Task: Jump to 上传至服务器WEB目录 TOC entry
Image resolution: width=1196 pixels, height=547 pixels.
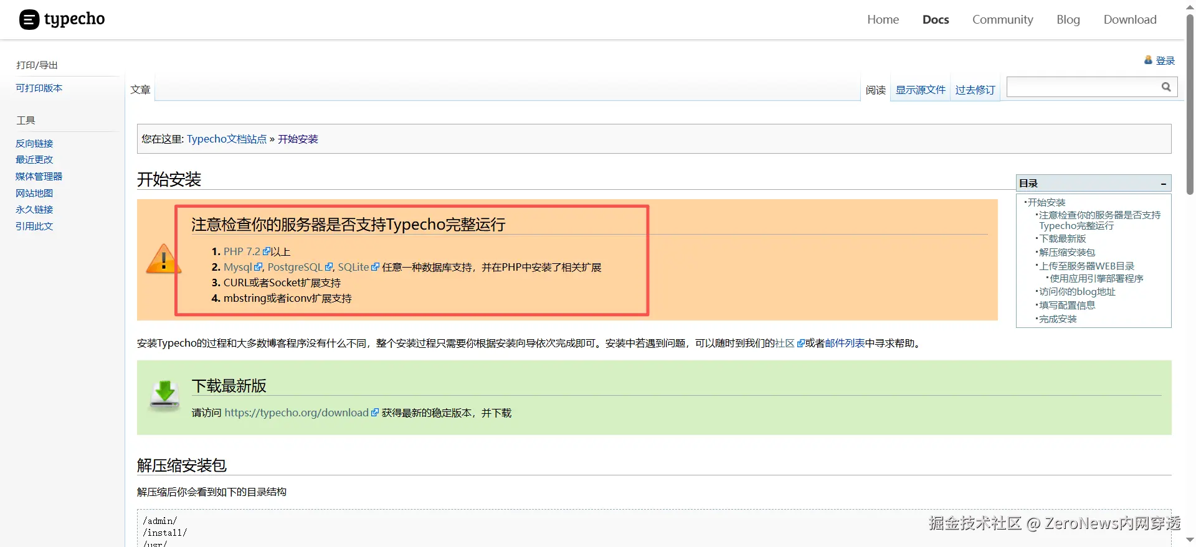Action: pyautogui.click(x=1087, y=266)
